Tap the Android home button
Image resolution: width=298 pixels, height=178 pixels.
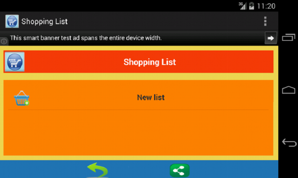pyautogui.click(x=288, y=90)
